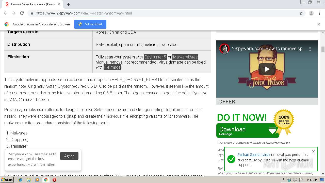Click the 2-spyware channel avatar in video
The image size is (325, 183).
click(224, 49)
